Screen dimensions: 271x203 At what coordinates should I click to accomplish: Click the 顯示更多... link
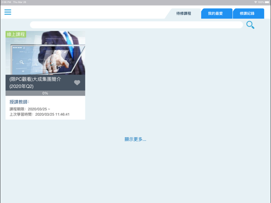(135, 139)
